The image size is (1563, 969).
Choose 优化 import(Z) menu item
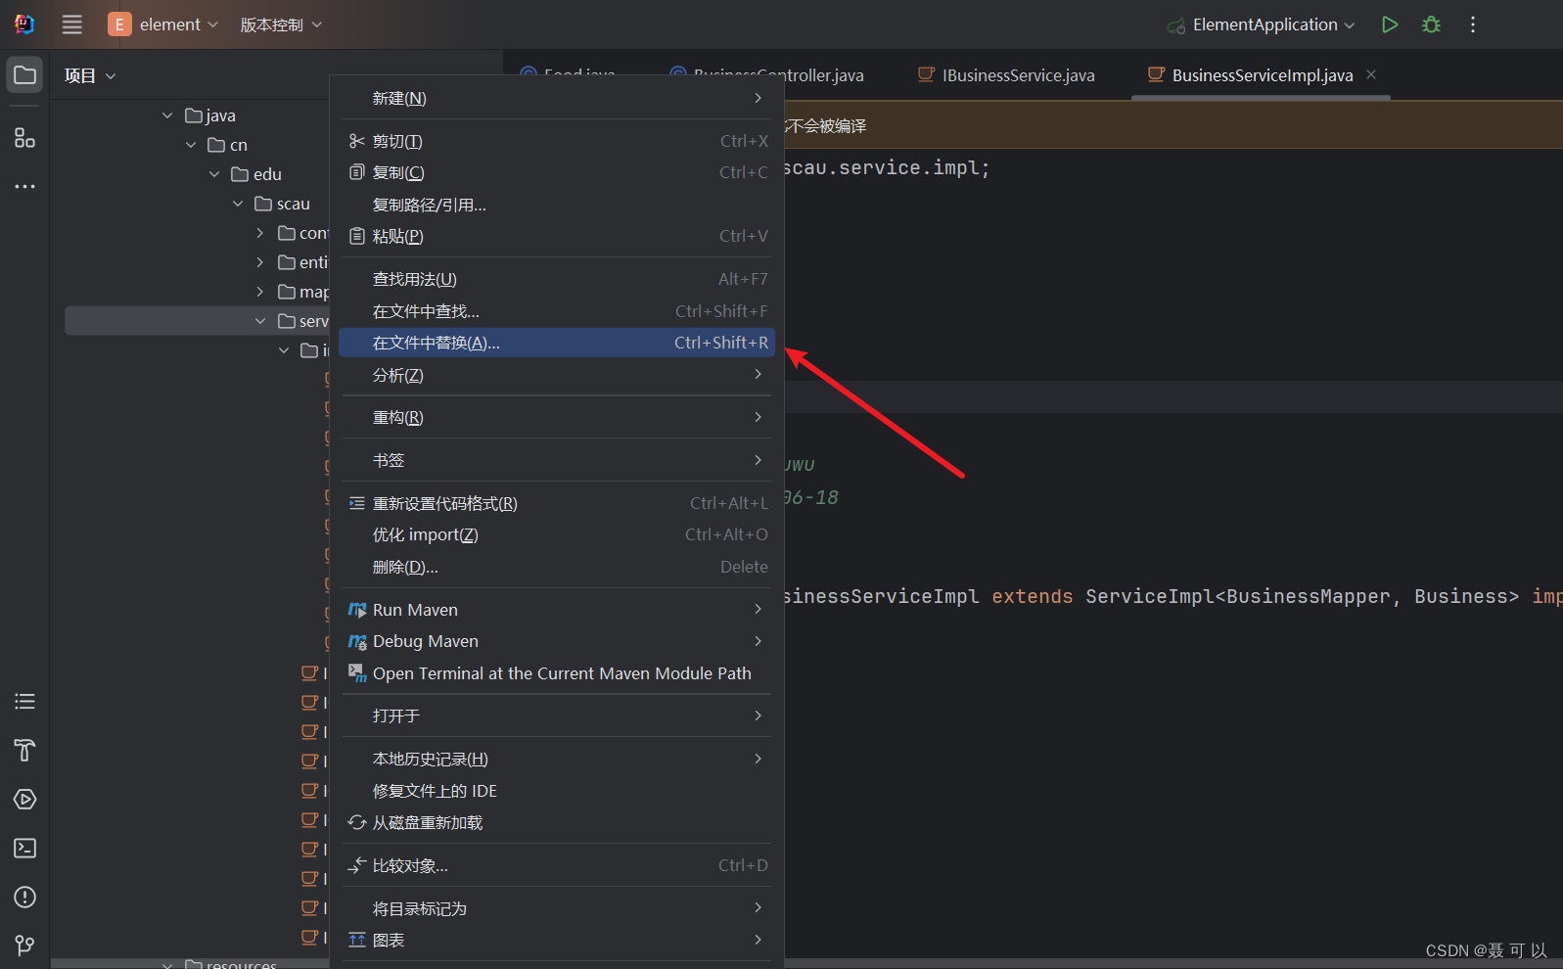pos(556,534)
